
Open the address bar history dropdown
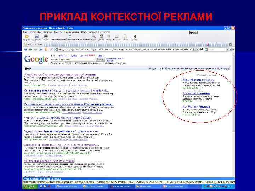(x=197, y=50)
